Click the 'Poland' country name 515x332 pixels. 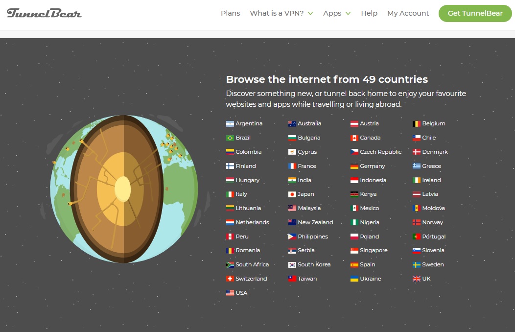pyautogui.click(x=370, y=237)
